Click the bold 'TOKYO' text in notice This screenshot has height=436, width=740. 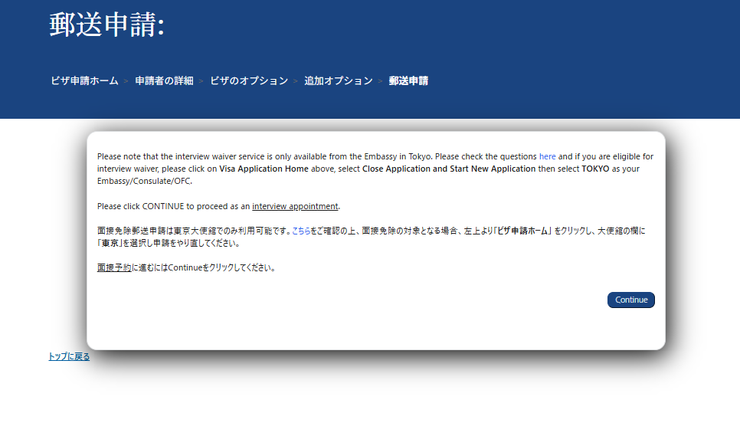(x=595, y=169)
